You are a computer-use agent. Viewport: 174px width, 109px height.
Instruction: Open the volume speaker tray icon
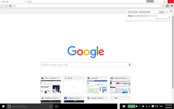click(150, 106)
